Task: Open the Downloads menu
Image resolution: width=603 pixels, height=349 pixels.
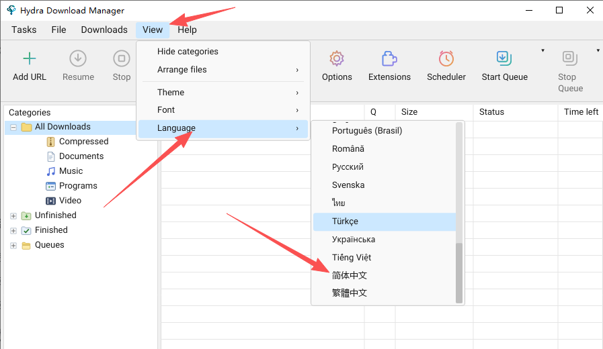Action: click(104, 30)
